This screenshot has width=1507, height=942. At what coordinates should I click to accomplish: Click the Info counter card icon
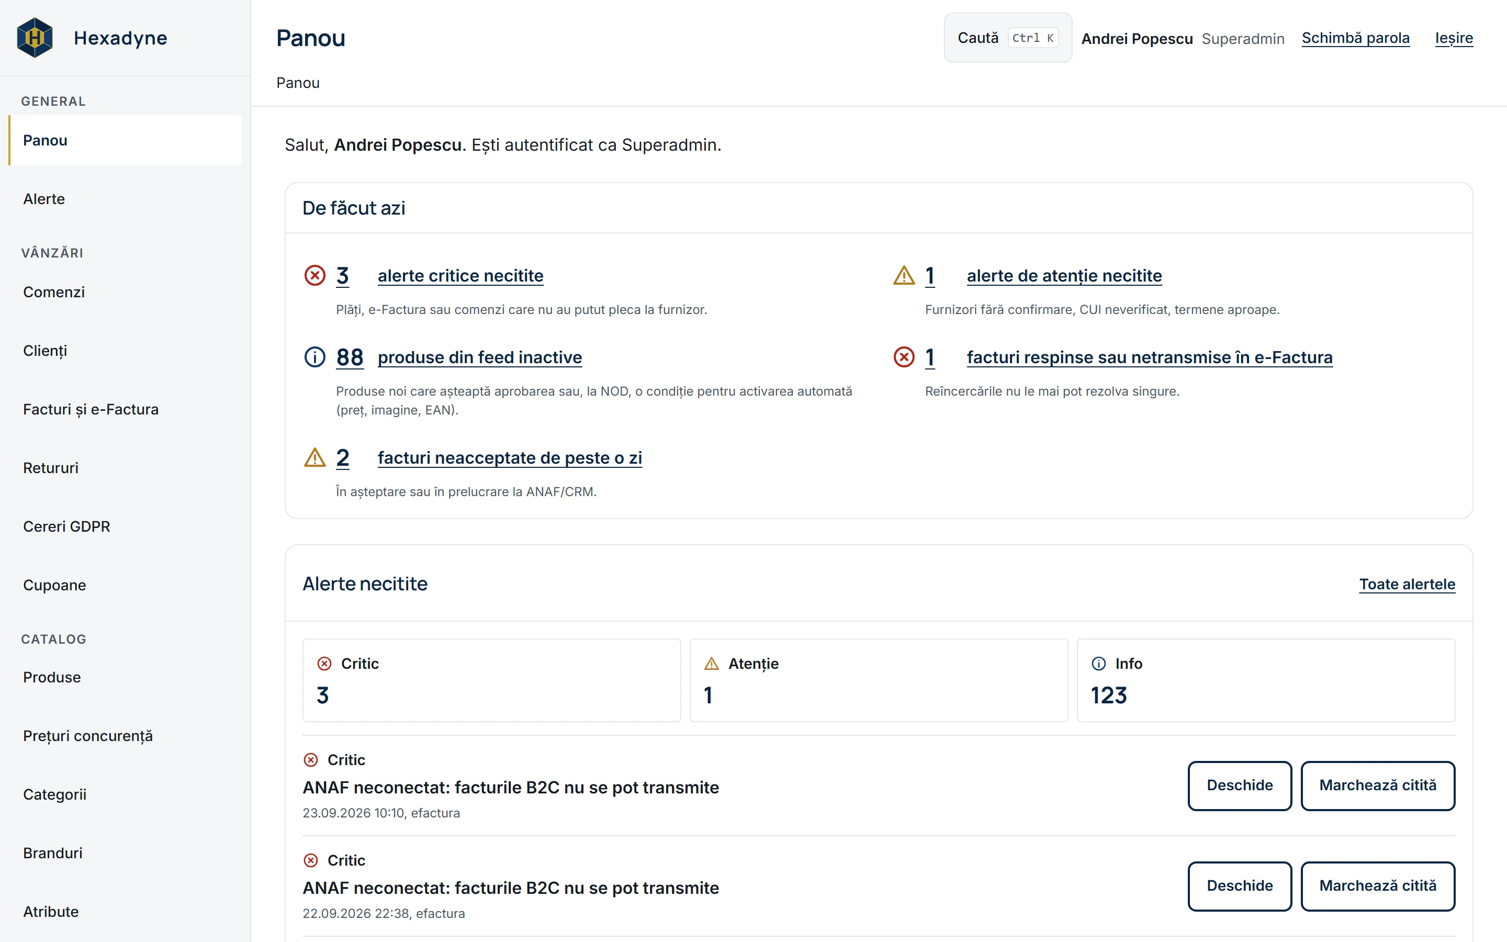[x=1098, y=664]
